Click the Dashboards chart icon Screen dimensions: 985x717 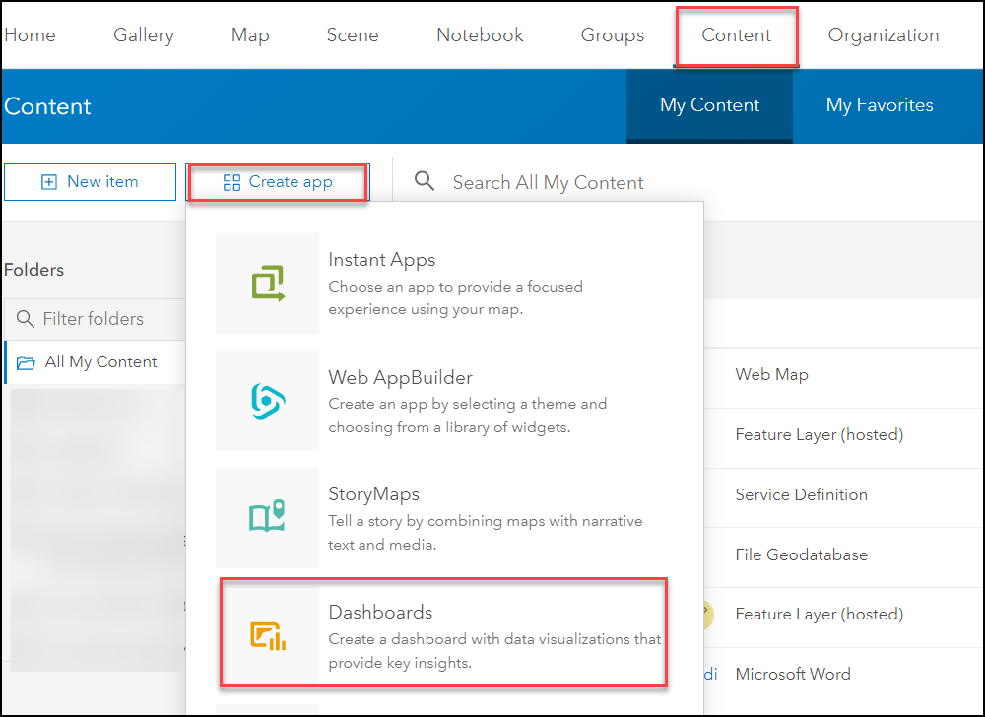[x=268, y=635]
